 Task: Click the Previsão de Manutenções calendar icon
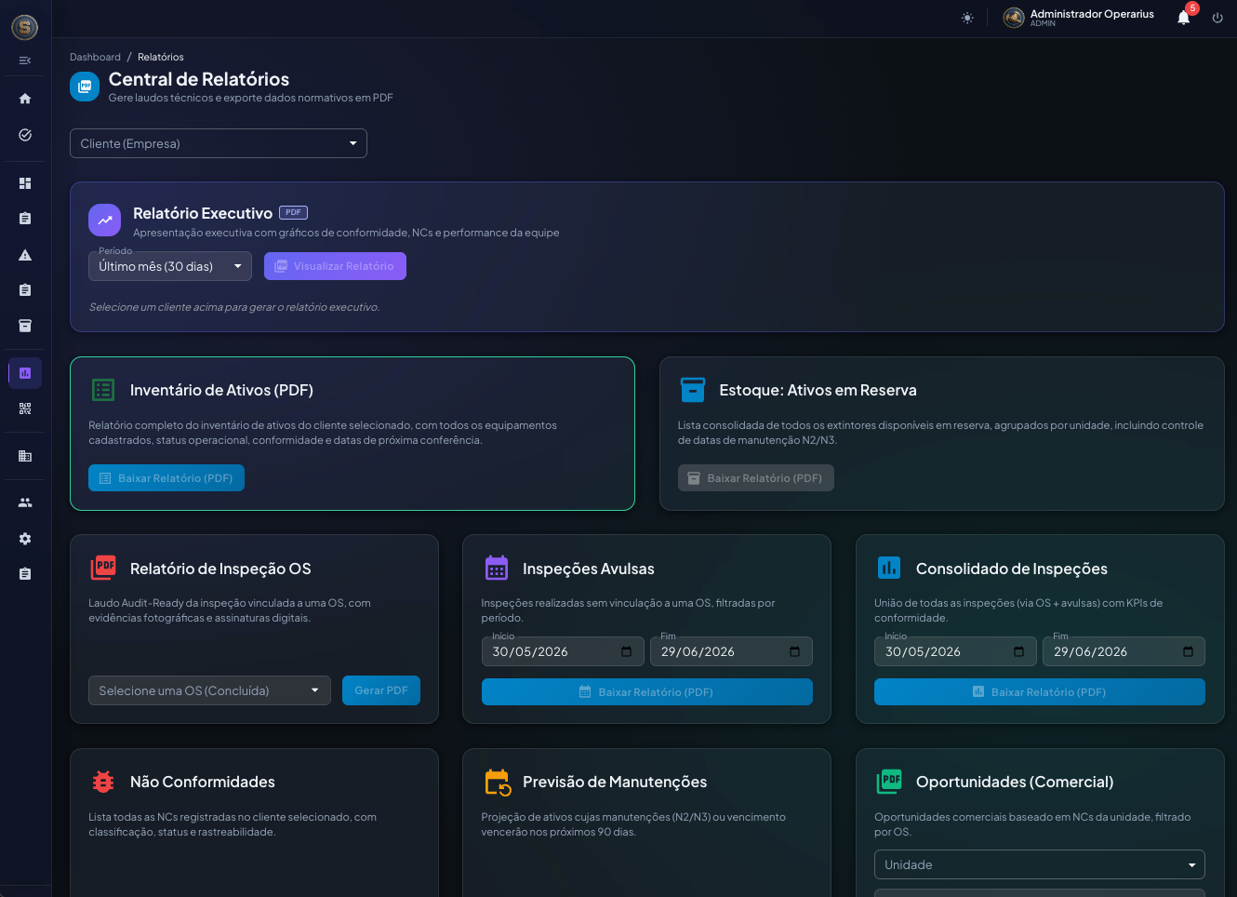point(498,783)
